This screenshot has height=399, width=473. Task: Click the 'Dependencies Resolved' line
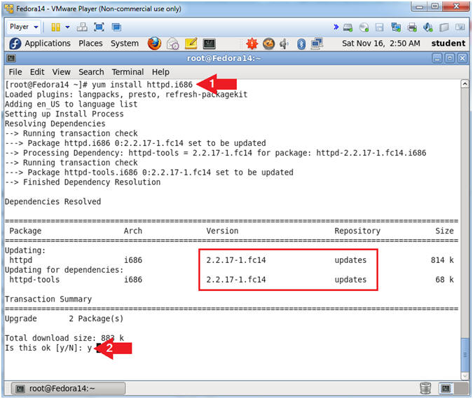53,202
